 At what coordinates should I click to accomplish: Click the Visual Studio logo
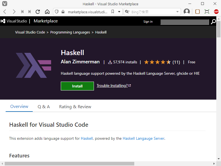tap(14, 21)
